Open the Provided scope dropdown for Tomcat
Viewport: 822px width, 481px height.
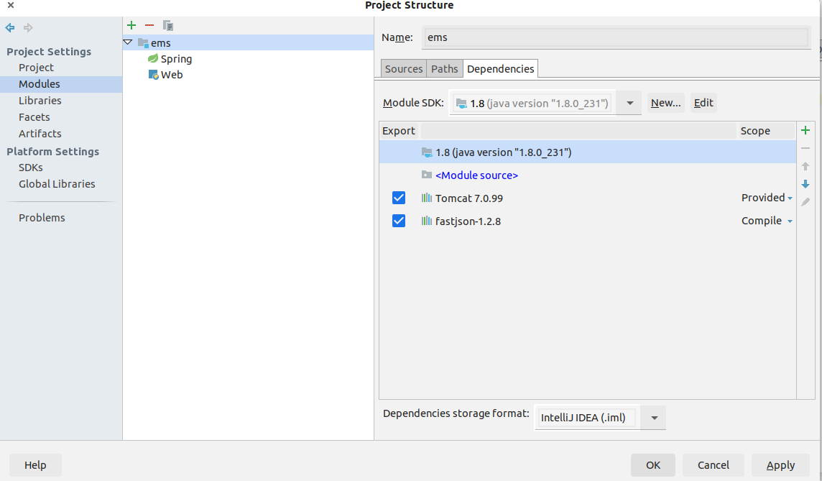point(790,198)
